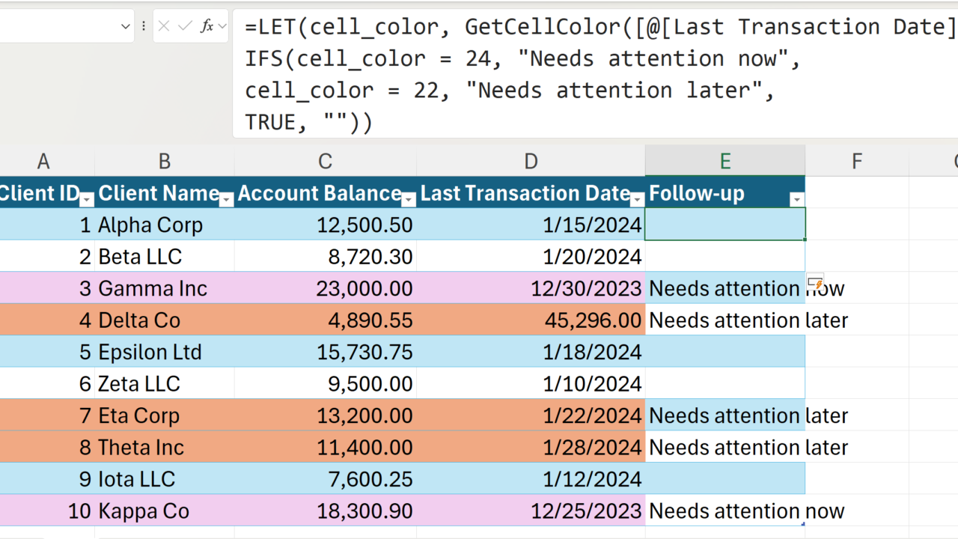Image resolution: width=958 pixels, height=539 pixels.
Task: Select the column A header
Action: (43, 161)
